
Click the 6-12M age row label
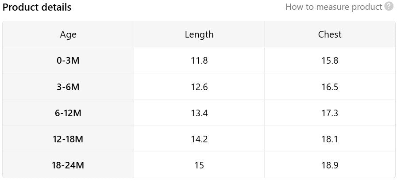(x=68, y=113)
